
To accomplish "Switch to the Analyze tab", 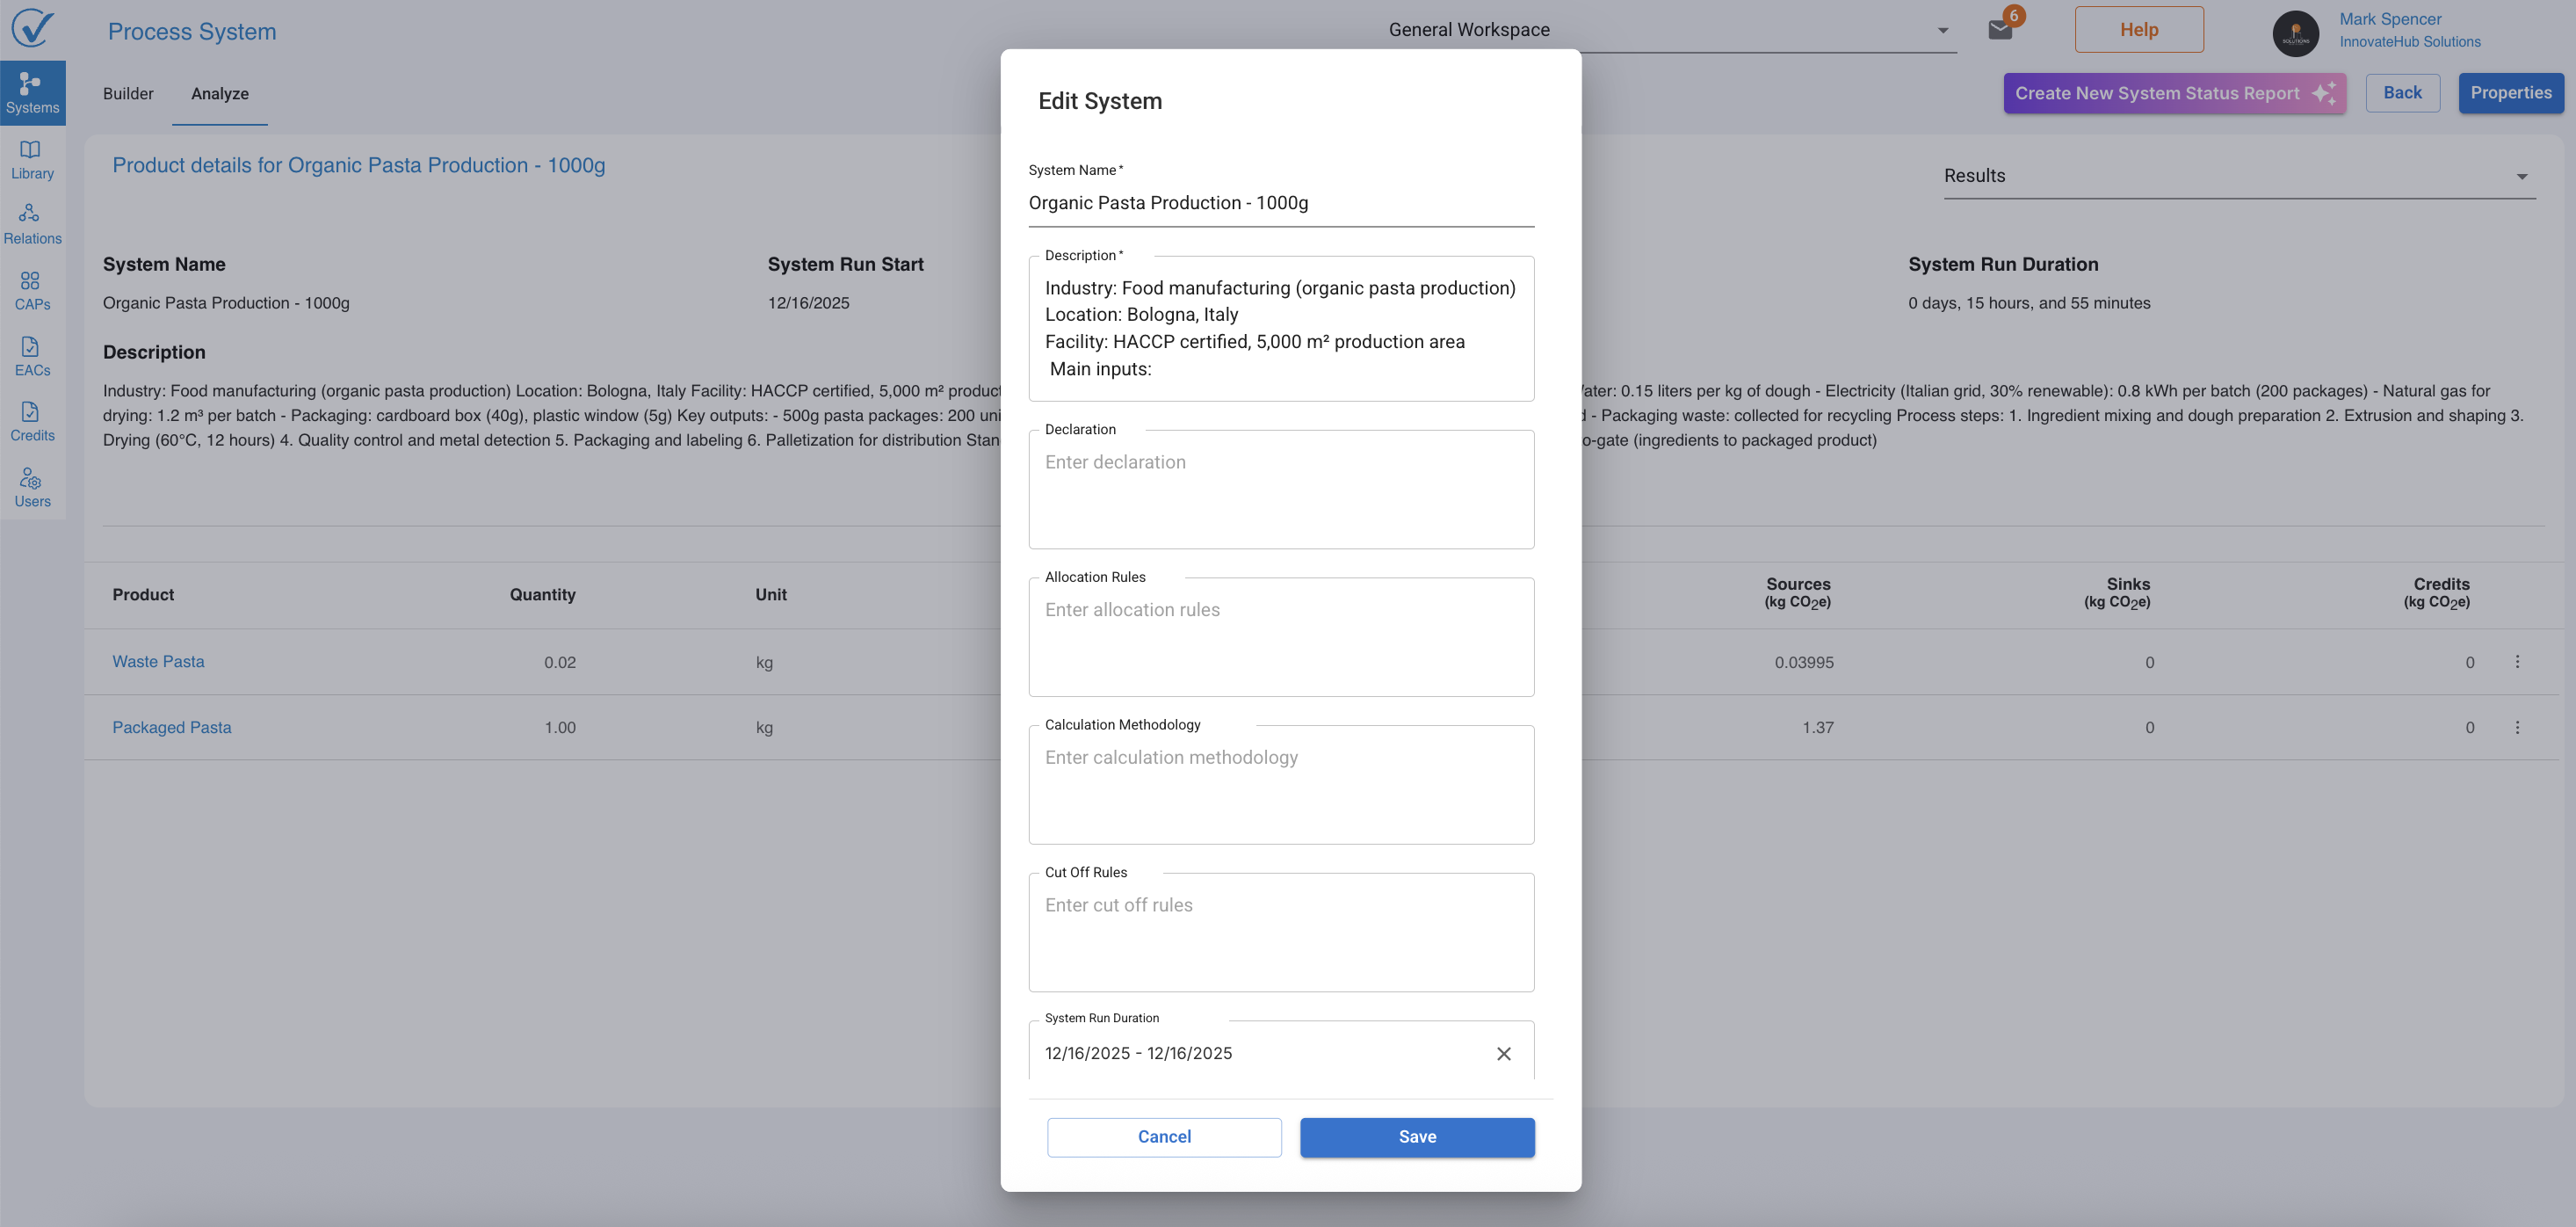I will click(x=220, y=93).
